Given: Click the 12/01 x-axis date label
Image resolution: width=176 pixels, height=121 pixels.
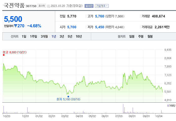Looking at the screenshot, I should point(26,116).
